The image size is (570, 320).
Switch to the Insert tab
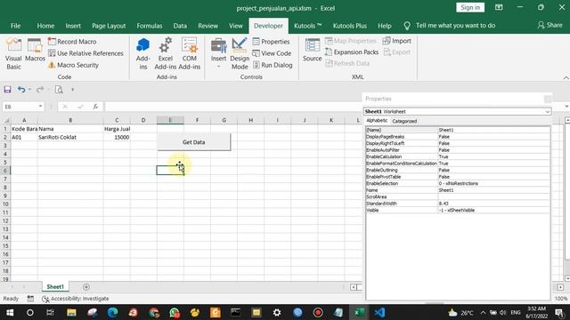(73, 26)
